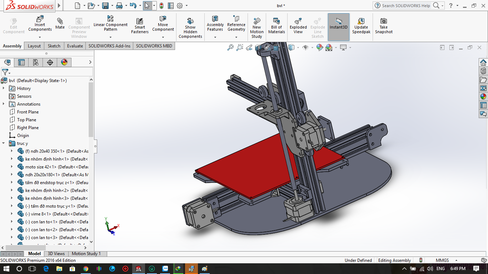The height and width of the screenshot is (274, 488).
Task: Switch to the Layout tab
Action: (x=34, y=46)
